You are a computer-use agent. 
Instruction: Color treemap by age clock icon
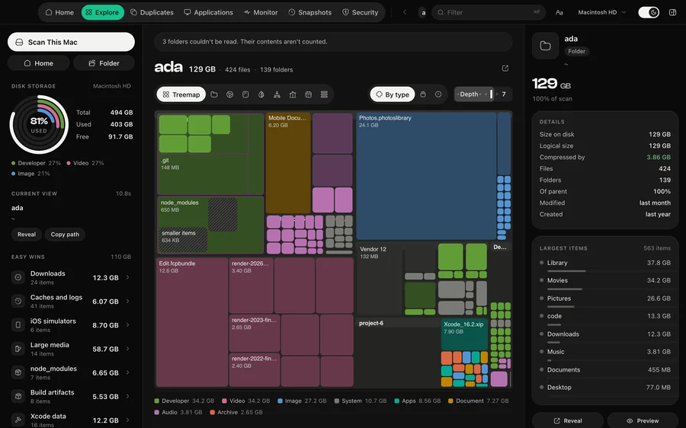point(438,94)
